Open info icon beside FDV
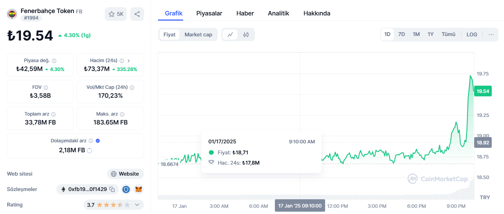Image resolution: width=504 pixels, height=214 pixels. tap(46, 87)
